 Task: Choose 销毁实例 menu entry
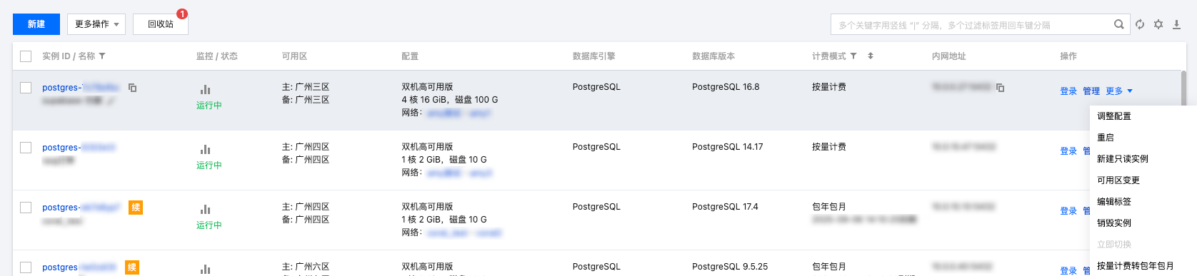1114,223
